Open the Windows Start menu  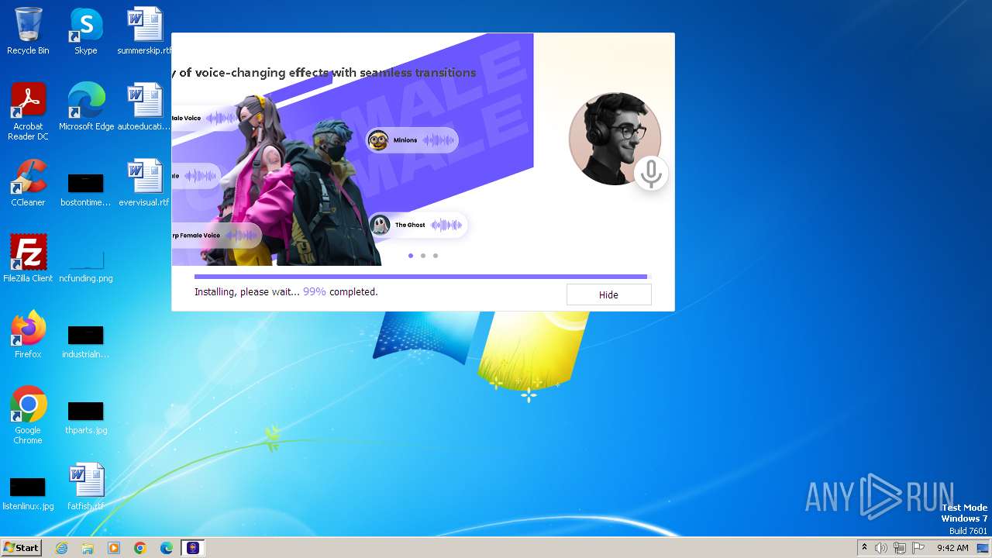click(22, 548)
